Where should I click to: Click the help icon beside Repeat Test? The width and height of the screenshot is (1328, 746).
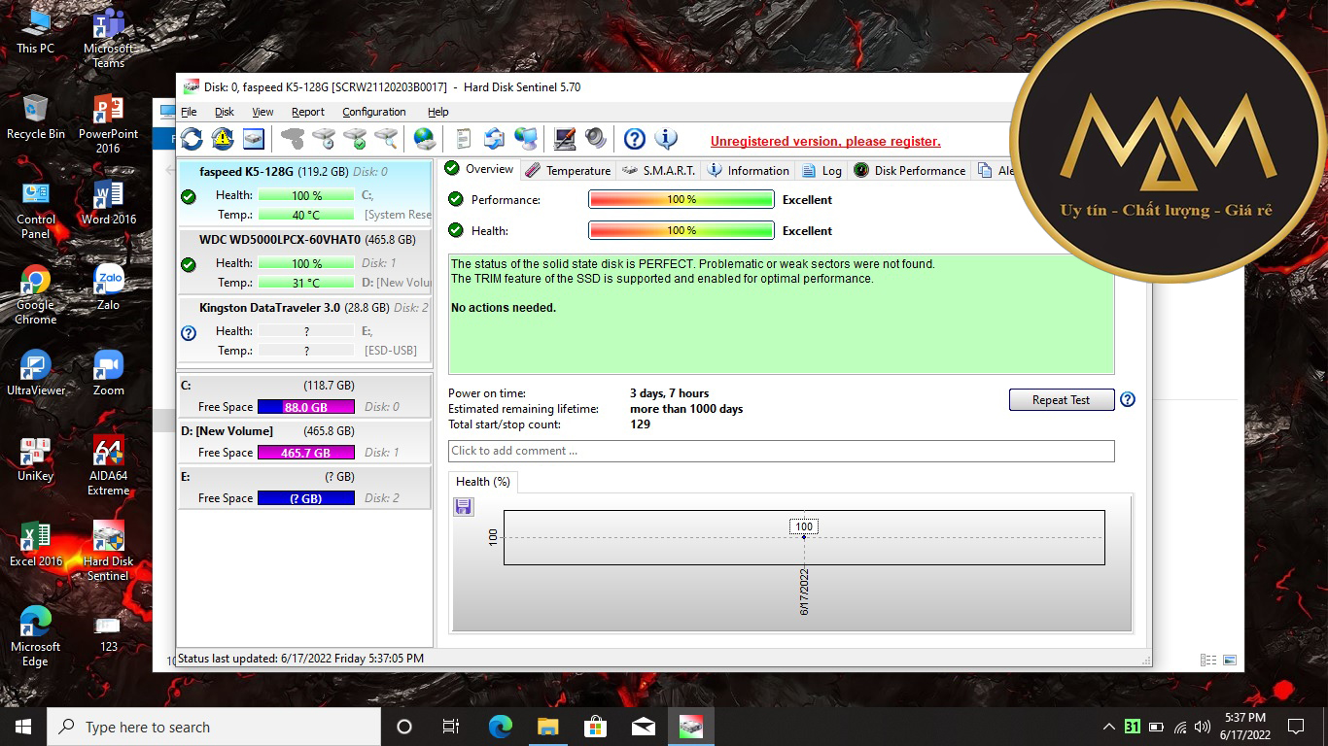click(x=1128, y=399)
